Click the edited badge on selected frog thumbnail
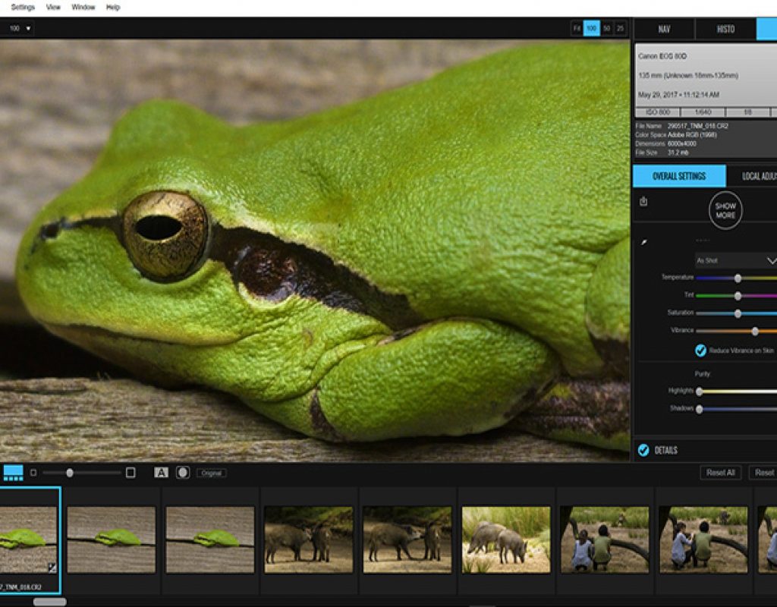777x607 pixels. 52,568
